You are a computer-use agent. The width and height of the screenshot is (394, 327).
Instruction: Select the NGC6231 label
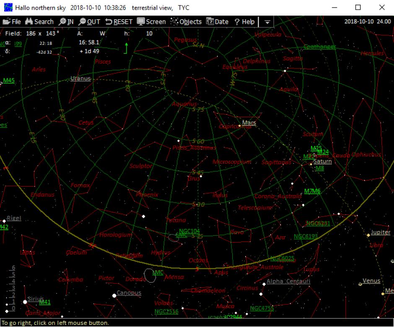coord(318,223)
